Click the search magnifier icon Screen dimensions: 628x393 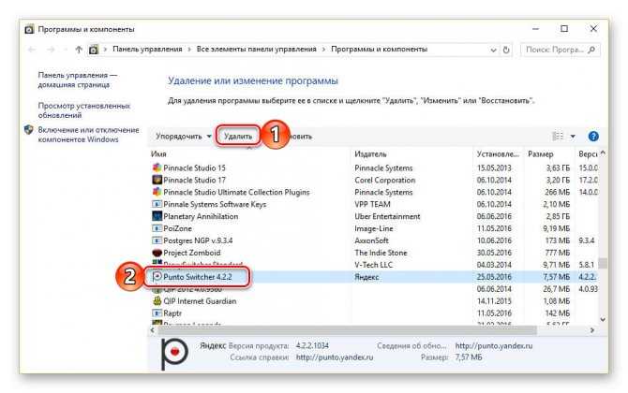point(591,50)
